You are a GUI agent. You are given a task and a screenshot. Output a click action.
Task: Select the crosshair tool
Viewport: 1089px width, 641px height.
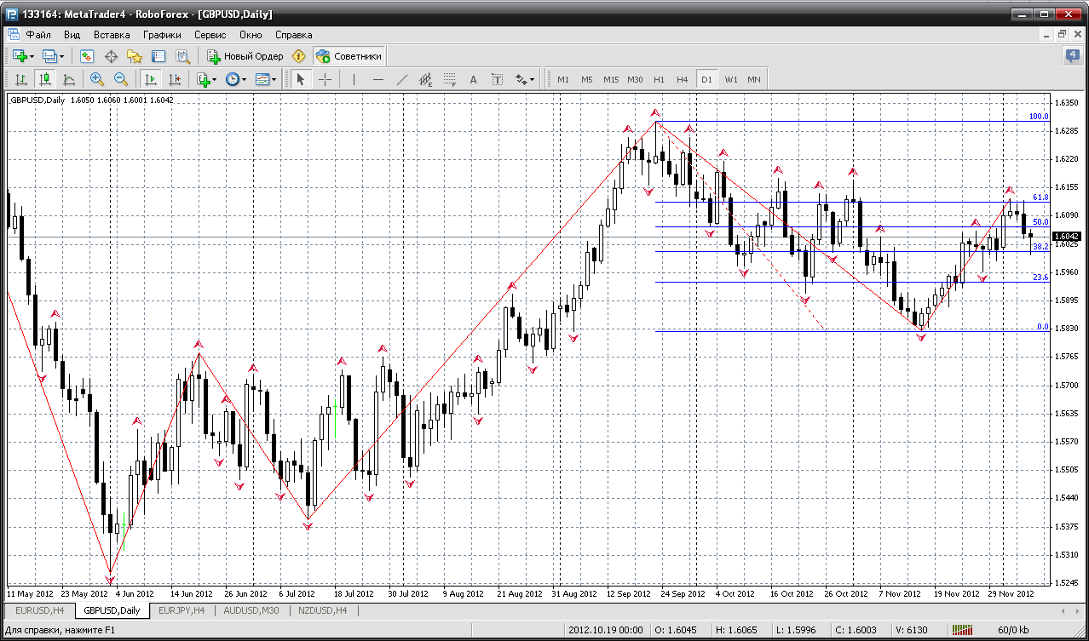tap(326, 79)
